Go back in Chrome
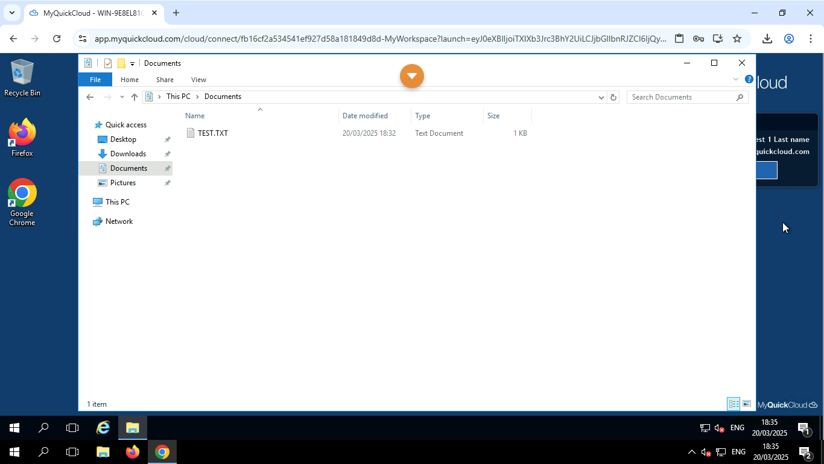The image size is (824, 464). point(13,39)
